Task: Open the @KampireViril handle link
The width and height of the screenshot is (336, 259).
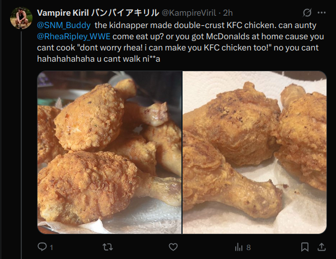Action: click(189, 13)
